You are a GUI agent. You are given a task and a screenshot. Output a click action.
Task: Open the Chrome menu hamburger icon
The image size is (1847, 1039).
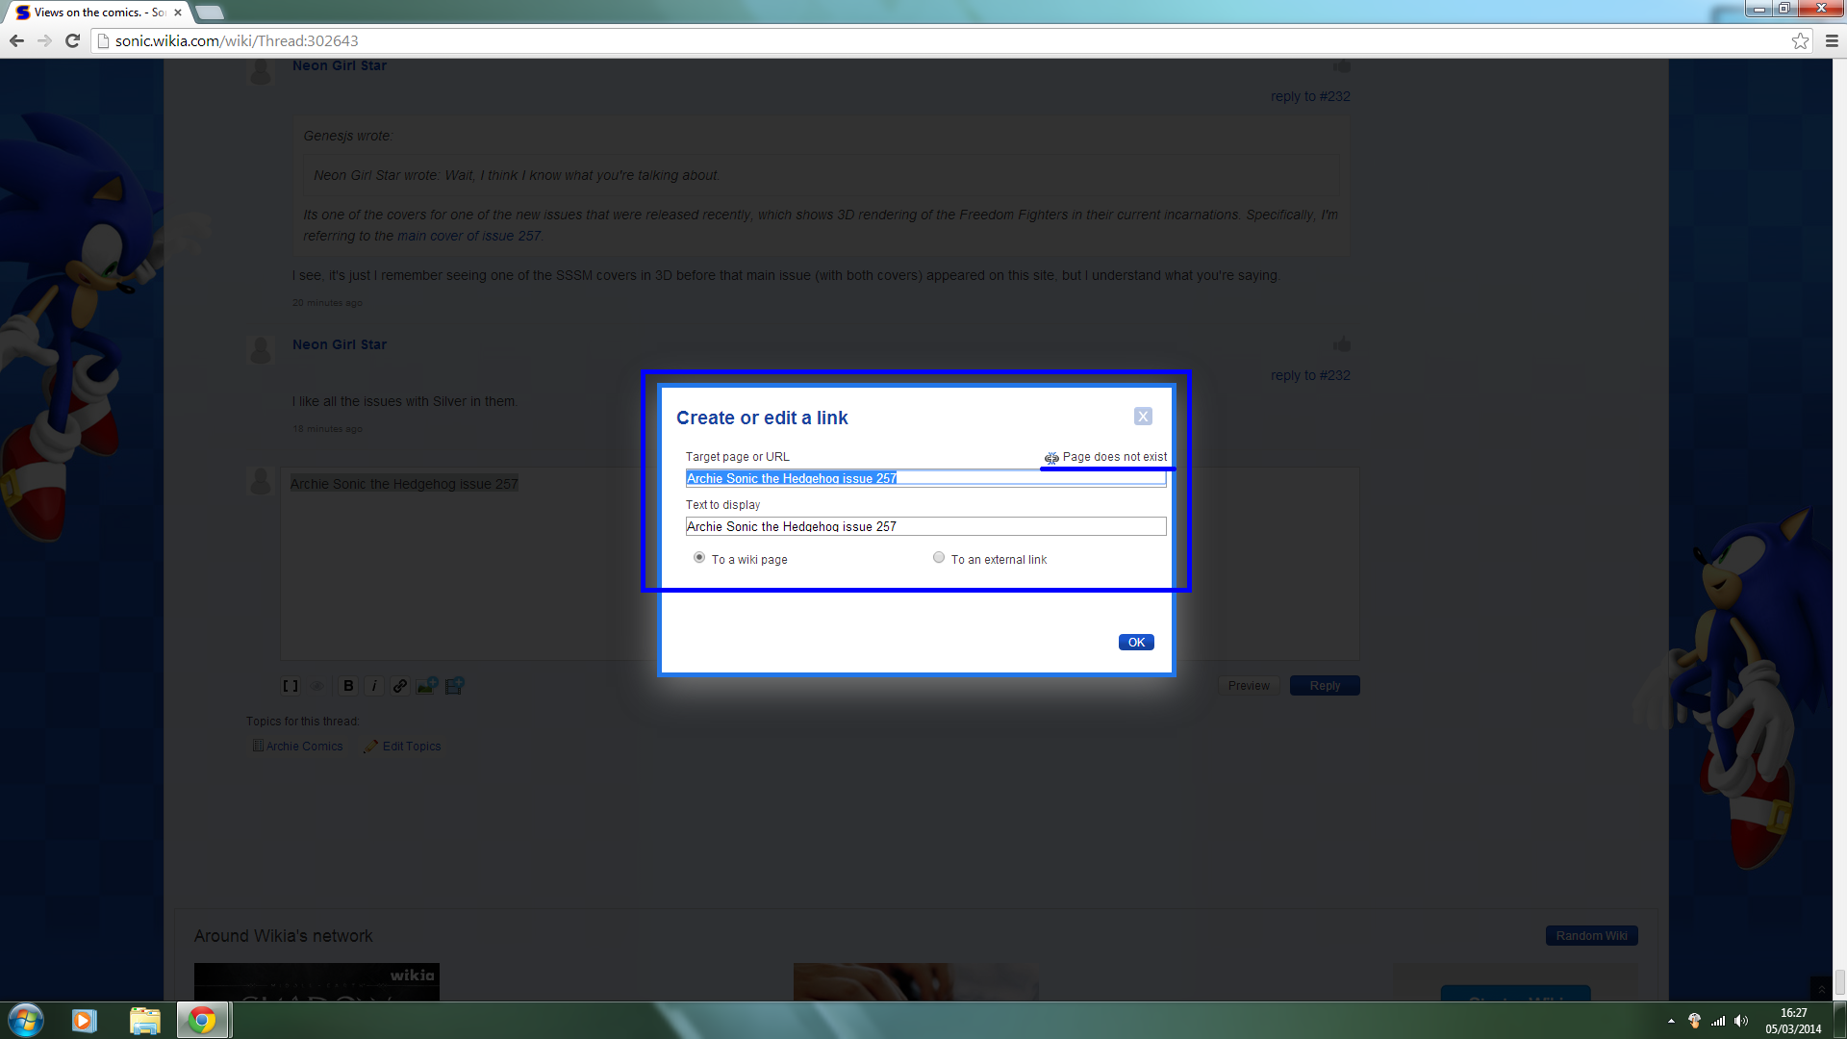click(1832, 40)
